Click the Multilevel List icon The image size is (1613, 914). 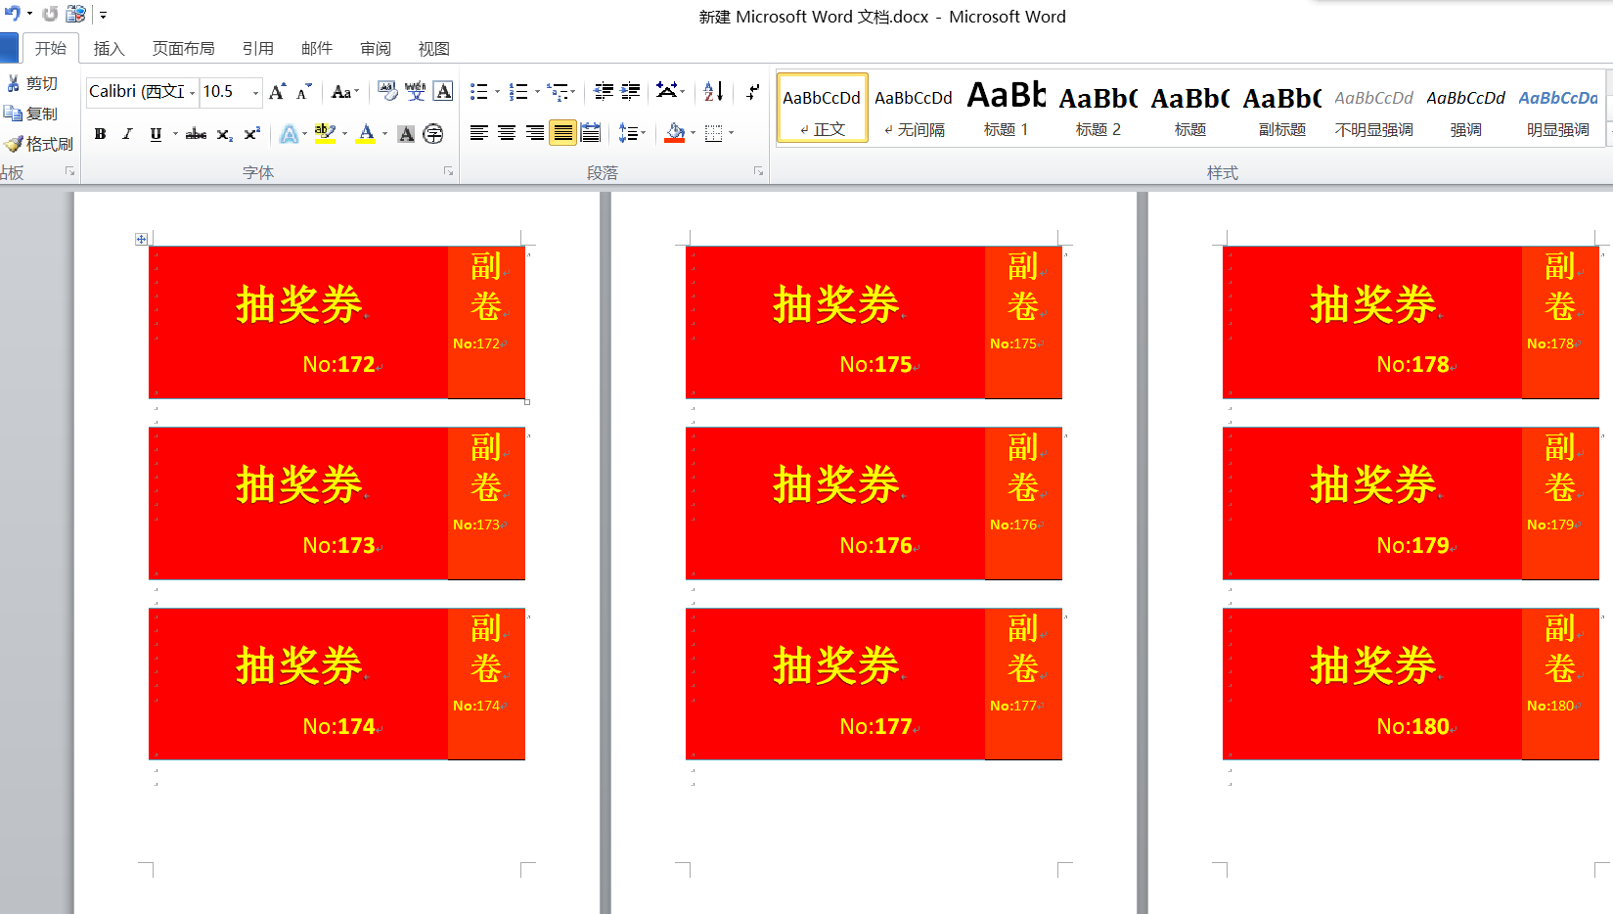[558, 92]
